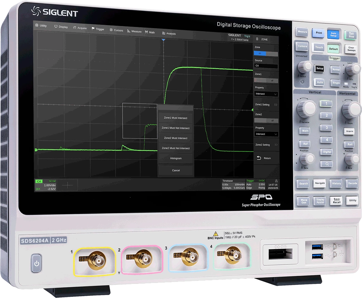Open the Zone1 Property Intersect dropdown
This screenshot has height=298, width=362.
266,94
